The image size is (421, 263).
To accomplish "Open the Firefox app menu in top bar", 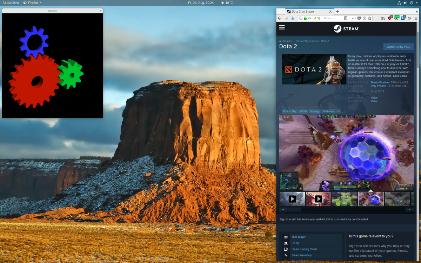I will click(x=32, y=3).
